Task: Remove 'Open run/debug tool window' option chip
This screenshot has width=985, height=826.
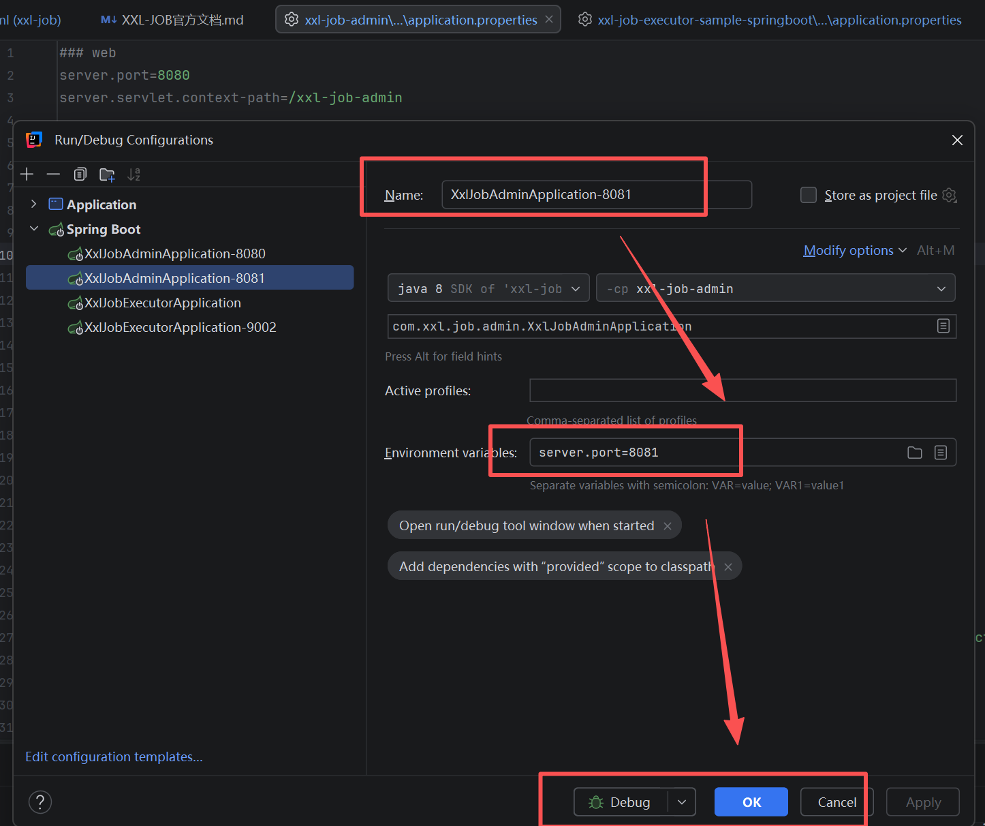Action: [668, 526]
